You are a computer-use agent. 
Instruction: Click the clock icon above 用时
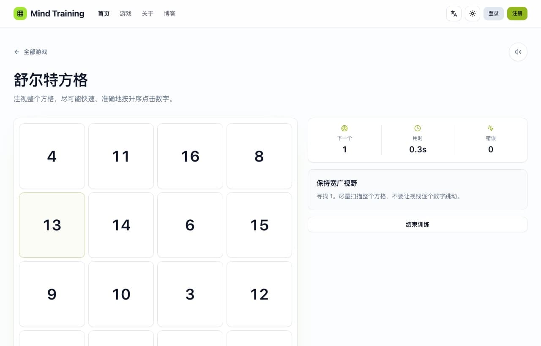coord(418,128)
